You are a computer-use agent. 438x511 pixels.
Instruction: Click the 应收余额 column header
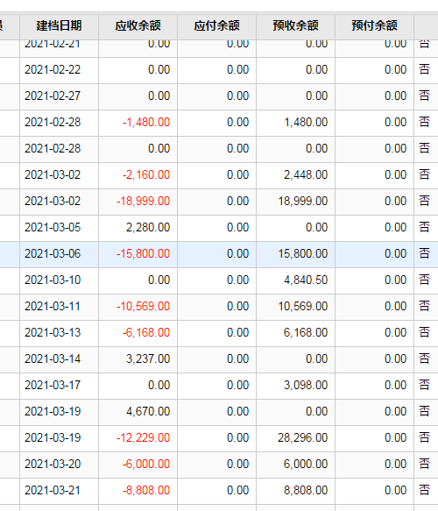click(138, 25)
